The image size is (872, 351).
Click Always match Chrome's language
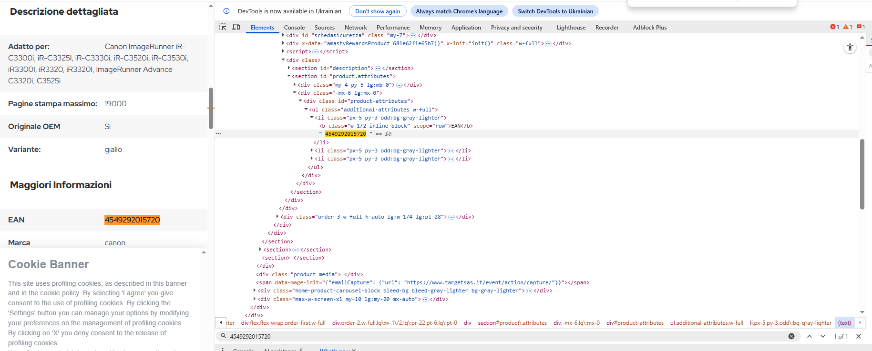tap(459, 11)
